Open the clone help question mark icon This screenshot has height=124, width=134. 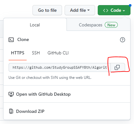[x=123, y=40]
